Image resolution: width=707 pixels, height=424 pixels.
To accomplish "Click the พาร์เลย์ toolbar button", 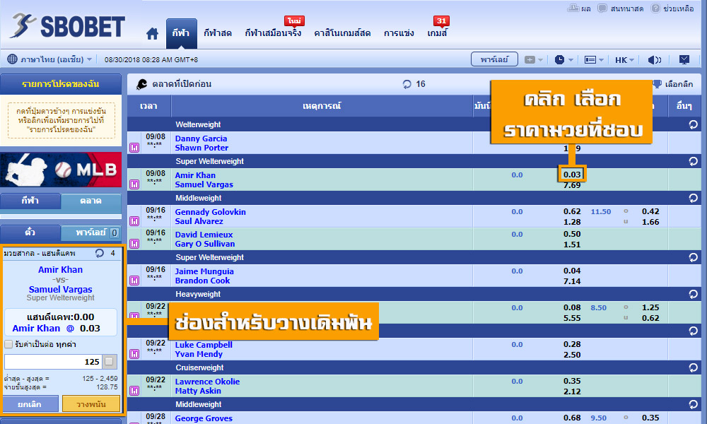I will coord(494,59).
